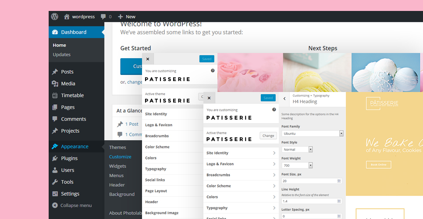Click the blue cake pops thumbnail
423x219 pixels.
386,73
